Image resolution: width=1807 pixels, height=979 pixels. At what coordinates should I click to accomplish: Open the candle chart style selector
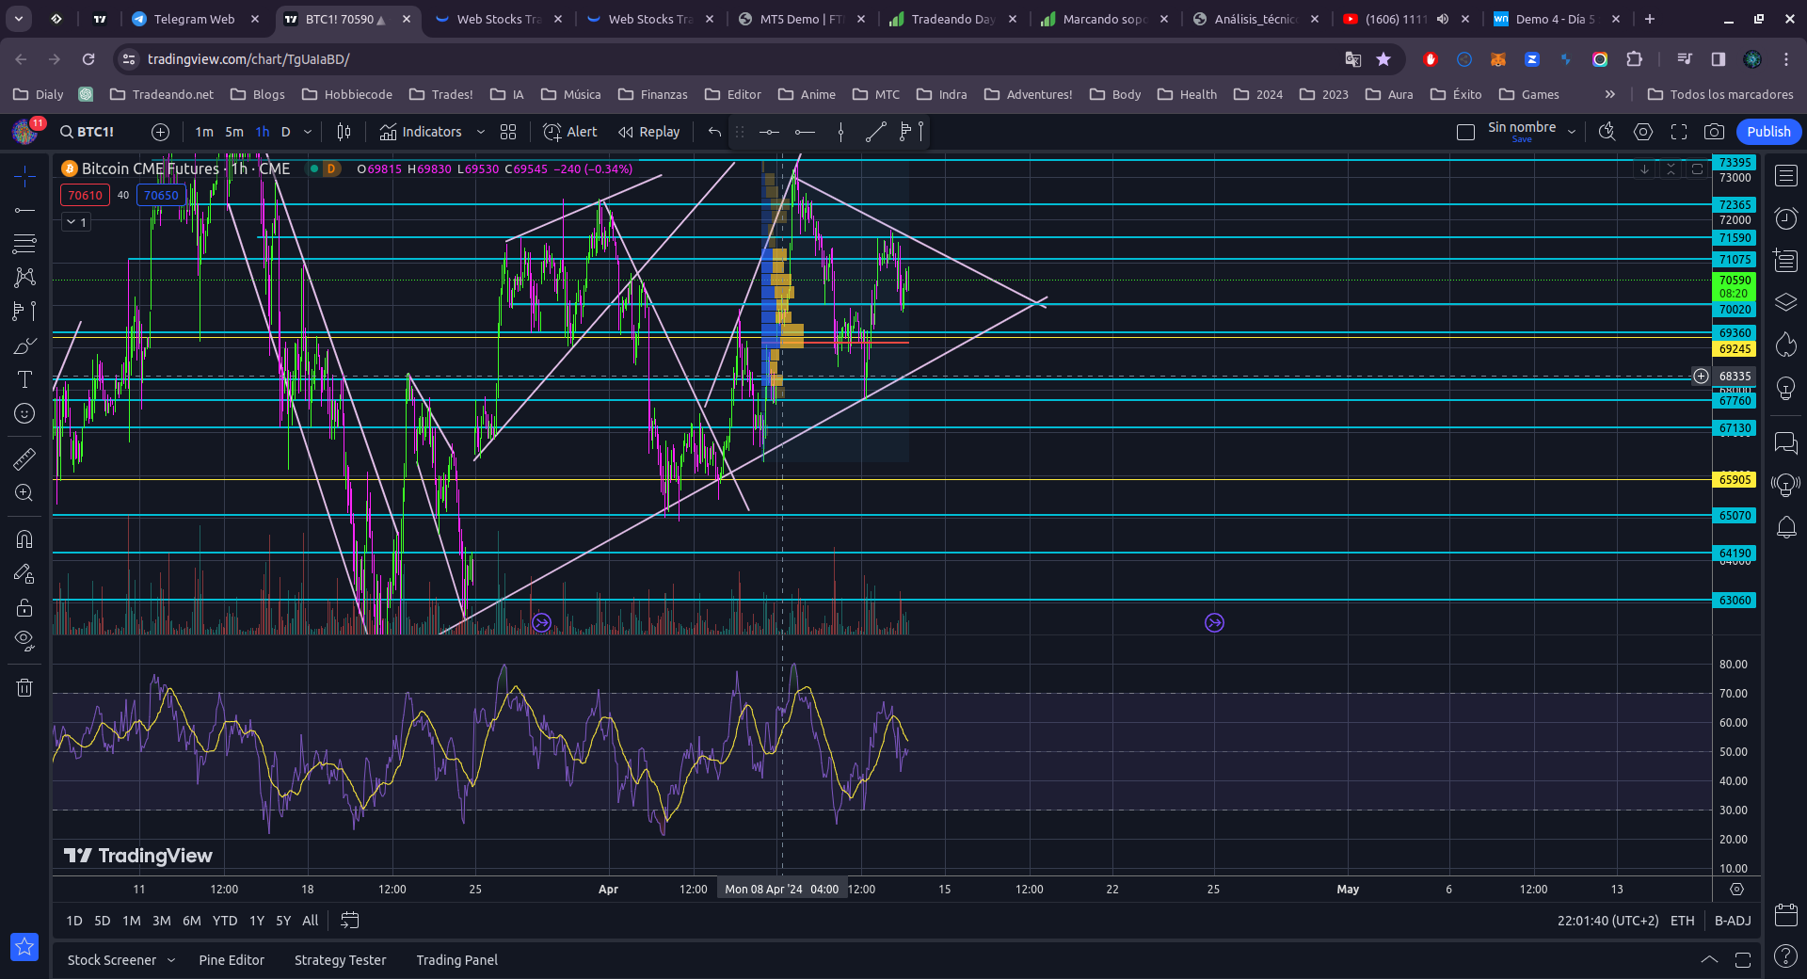[x=344, y=132]
